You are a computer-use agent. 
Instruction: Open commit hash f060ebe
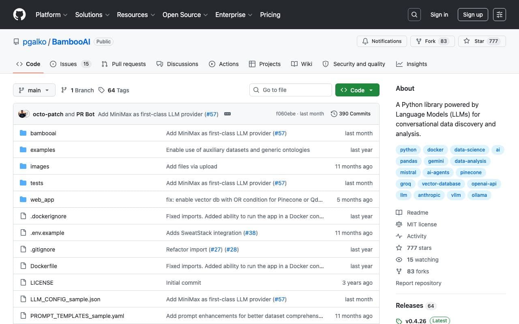point(285,114)
